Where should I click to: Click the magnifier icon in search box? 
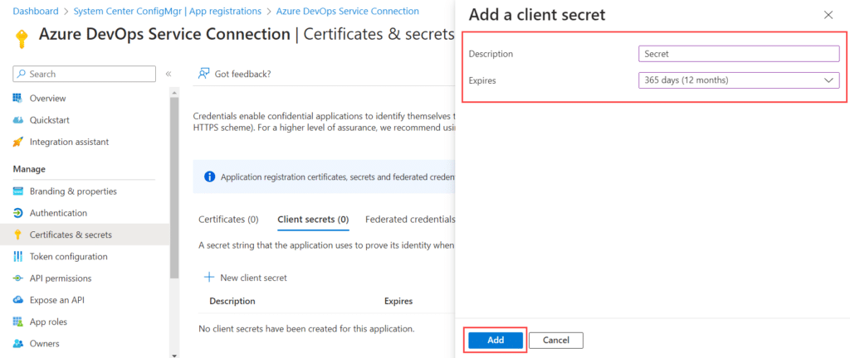pos(21,74)
